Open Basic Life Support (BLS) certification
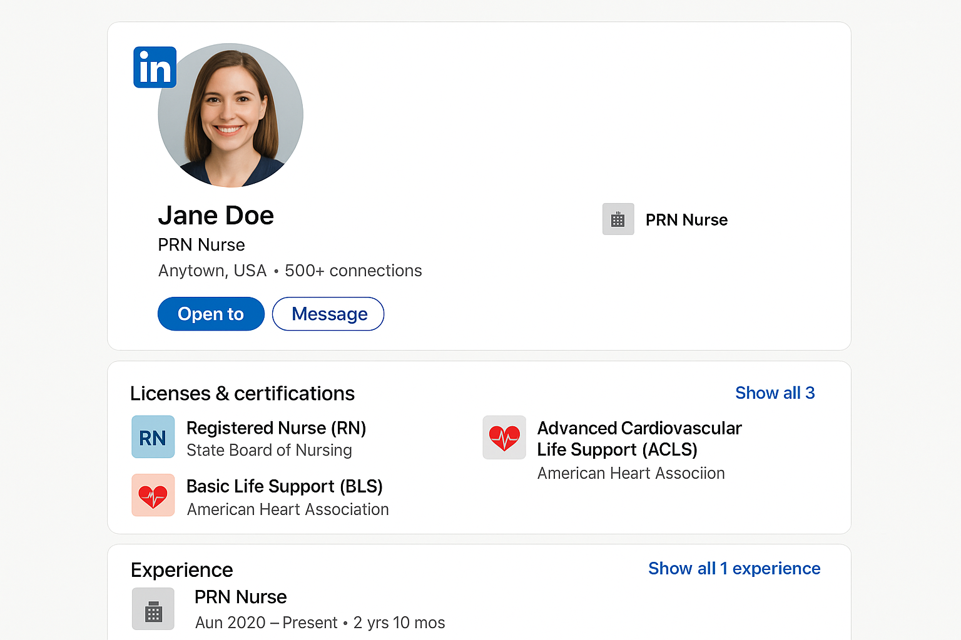 (x=285, y=486)
